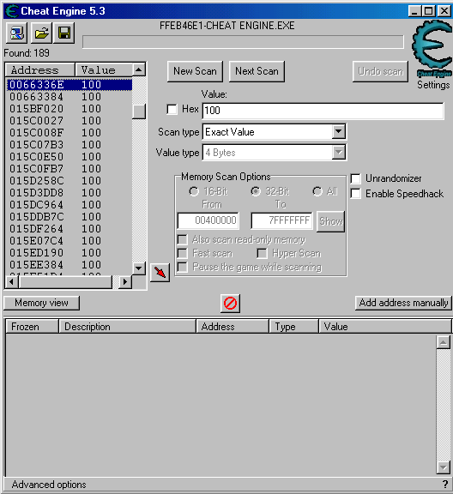This screenshot has width=453, height=494.
Task: Click the red arrow add-to-list icon
Action: 160,273
